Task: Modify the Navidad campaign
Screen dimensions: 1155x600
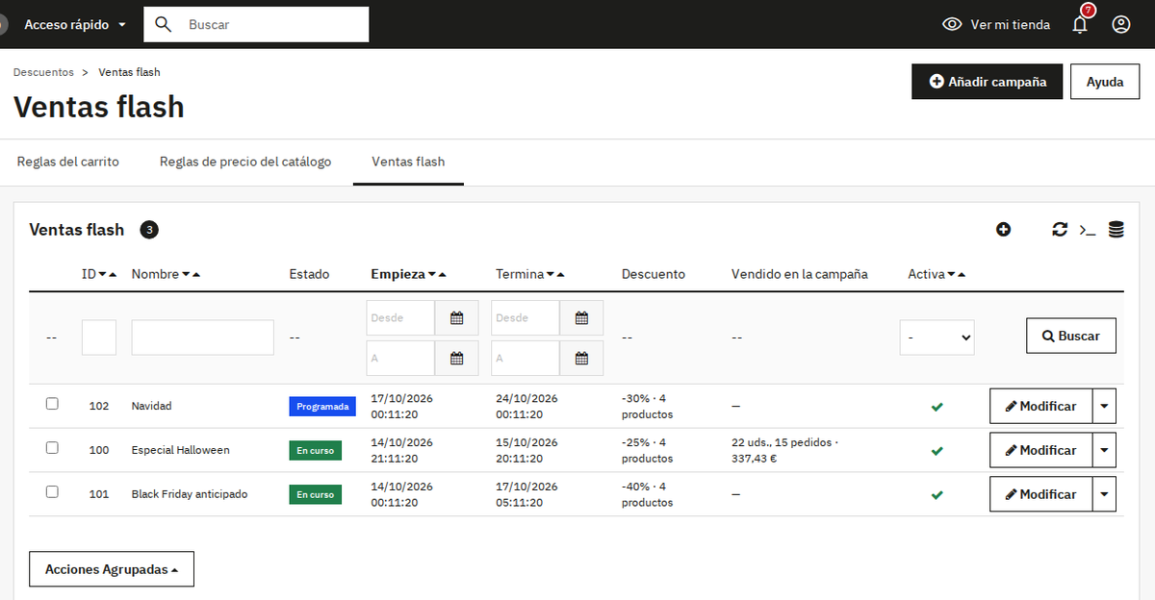Action: click(1040, 407)
